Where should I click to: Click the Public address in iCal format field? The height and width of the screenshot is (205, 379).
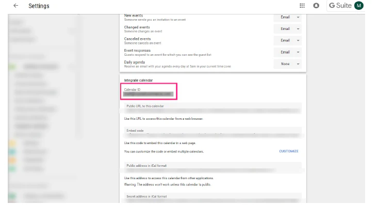coord(212,168)
